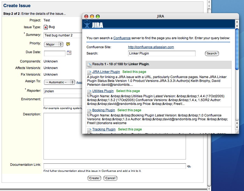Select this page for Tracking Plugin
Viewport: 244px width, 191px height.
[130, 129]
